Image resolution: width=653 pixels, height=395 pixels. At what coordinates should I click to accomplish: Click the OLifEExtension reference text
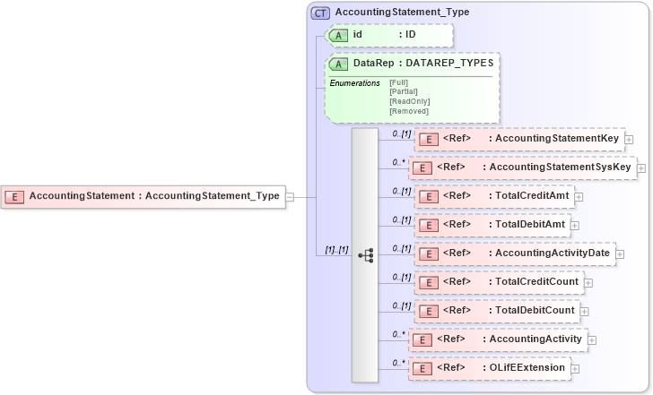click(527, 368)
